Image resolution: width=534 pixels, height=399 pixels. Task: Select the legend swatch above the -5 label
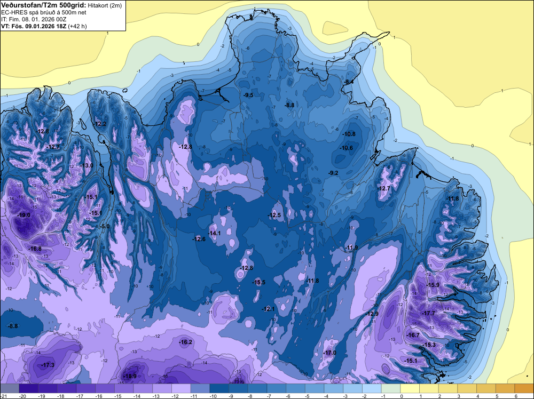[315, 388]
